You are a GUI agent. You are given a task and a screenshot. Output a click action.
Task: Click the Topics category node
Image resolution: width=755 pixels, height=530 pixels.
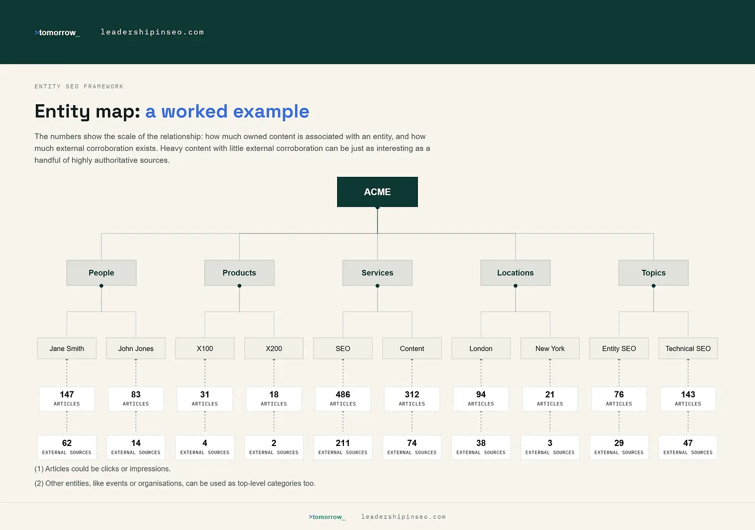[653, 273]
